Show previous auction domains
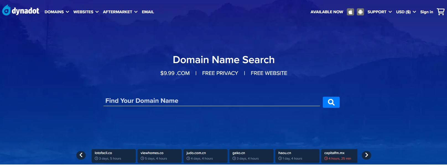This screenshot has height=167, width=447. pyautogui.click(x=81, y=155)
